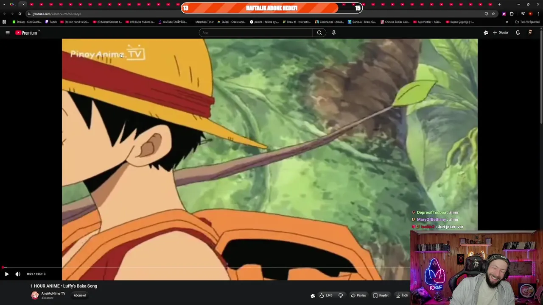Dislike the video
This screenshot has width=543, height=305.
pyautogui.click(x=341, y=295)
